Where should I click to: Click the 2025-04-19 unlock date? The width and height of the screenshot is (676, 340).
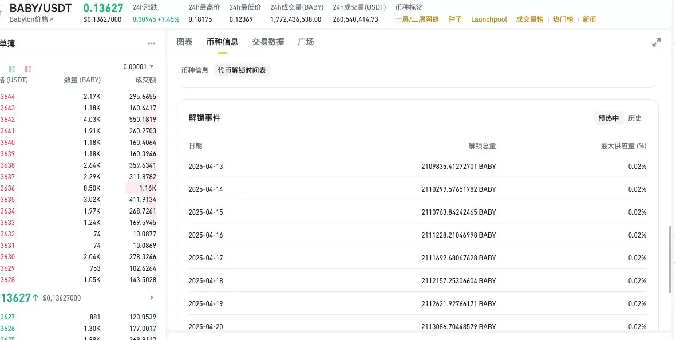pos(205,303)
